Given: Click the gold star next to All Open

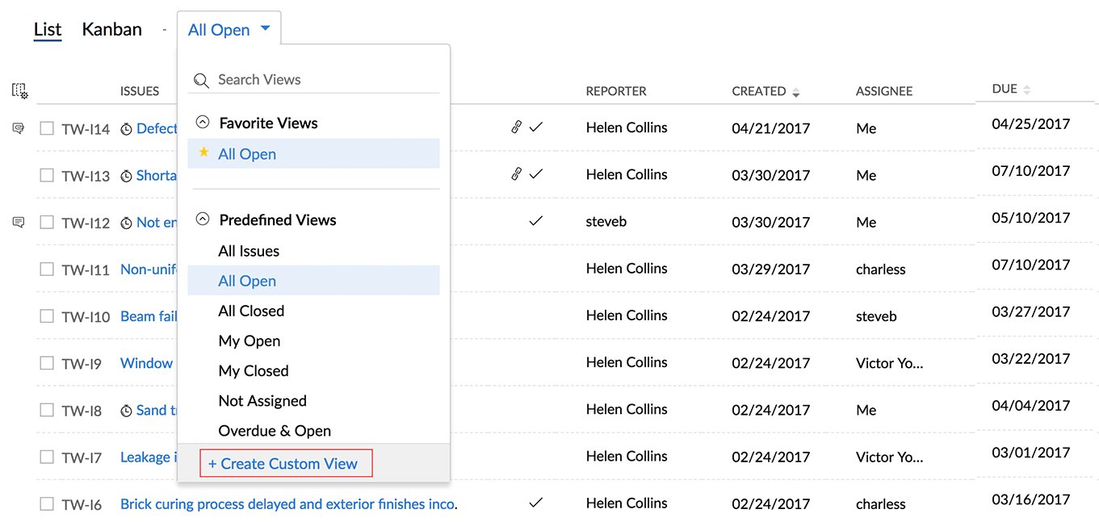Looking at the screenshot, I should 203,153.
